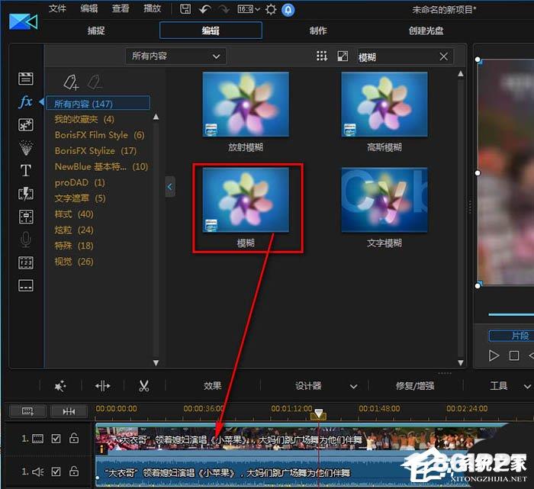Click the preview stop button
The image size is (534, 489).
tap(514, 355)
